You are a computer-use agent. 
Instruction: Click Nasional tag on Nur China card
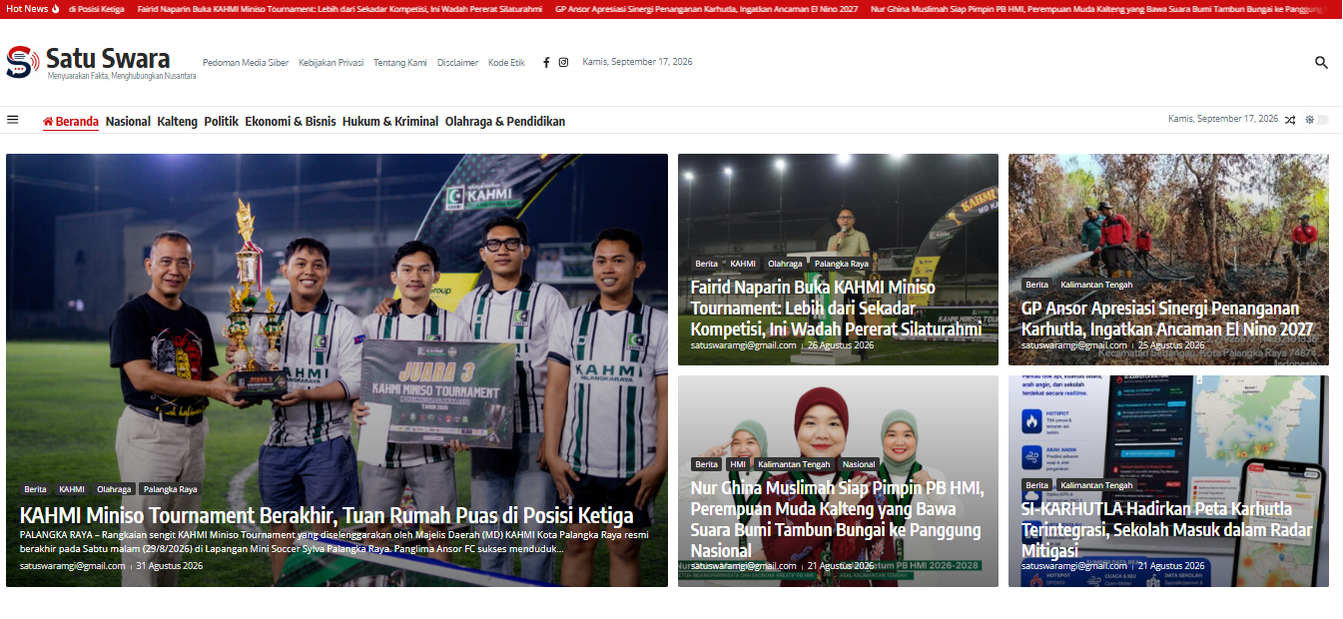(859, 464)
